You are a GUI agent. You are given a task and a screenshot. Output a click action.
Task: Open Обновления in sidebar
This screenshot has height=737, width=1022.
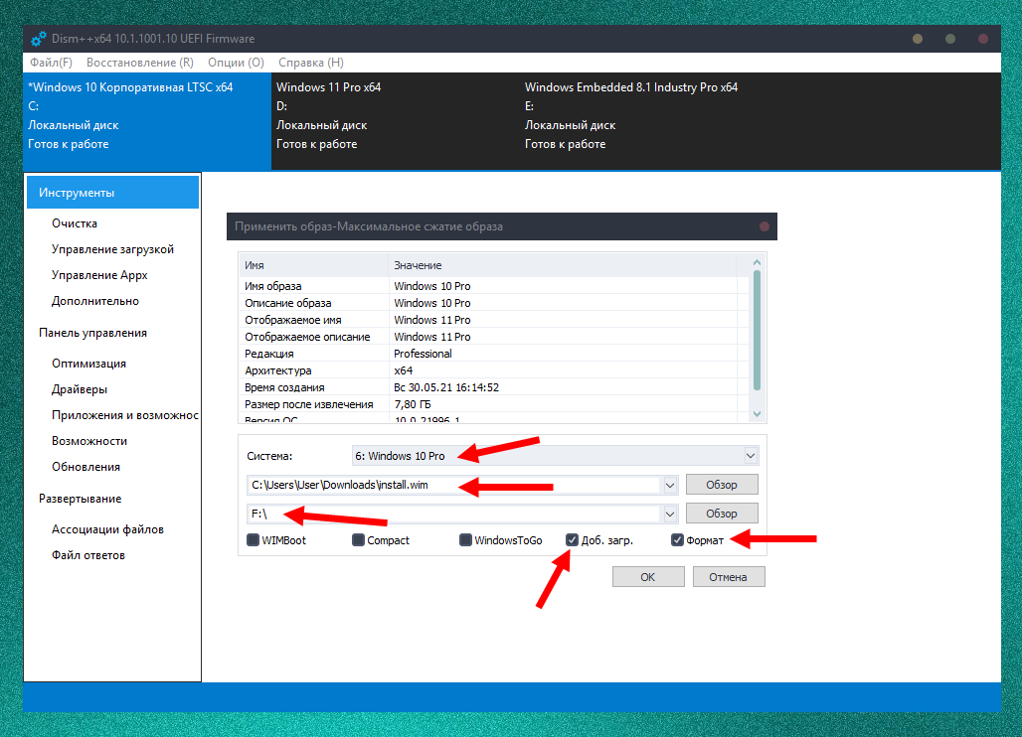pyautogui.click(x=86, y=467)
